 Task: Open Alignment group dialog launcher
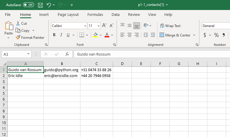coord(197,45)
